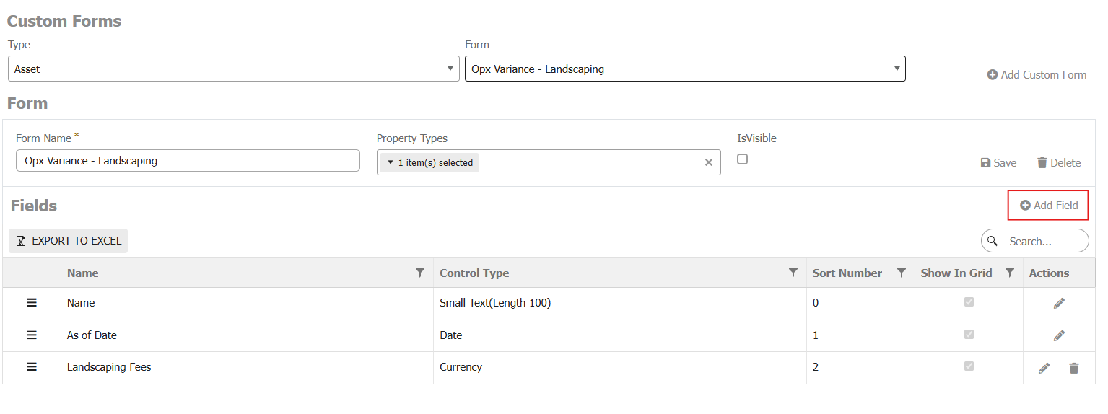Open filter for Name column

tap(420, 273)
